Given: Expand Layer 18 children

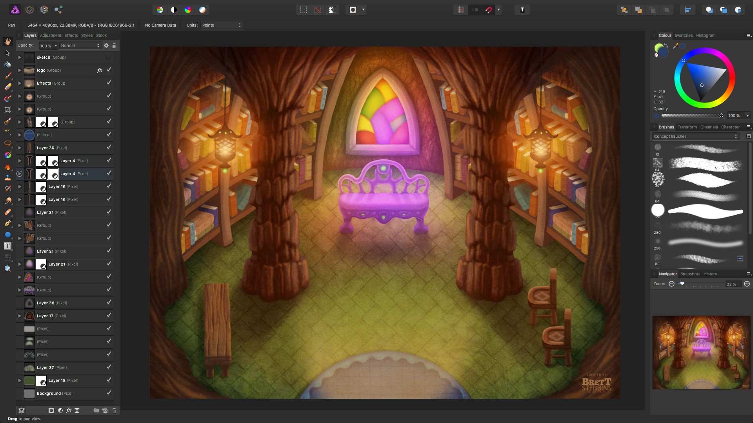Looking at the screenshot, I should (20, 380).
